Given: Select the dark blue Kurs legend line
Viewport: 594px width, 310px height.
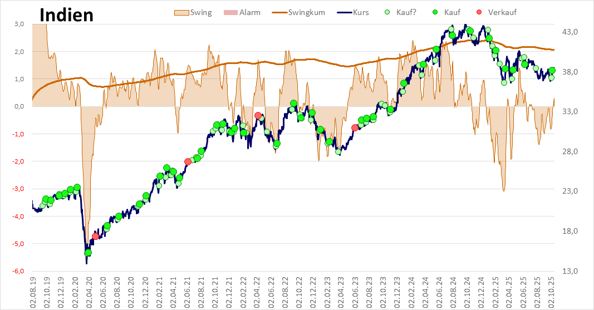Looking at the screenshot, I should point(344,12).
